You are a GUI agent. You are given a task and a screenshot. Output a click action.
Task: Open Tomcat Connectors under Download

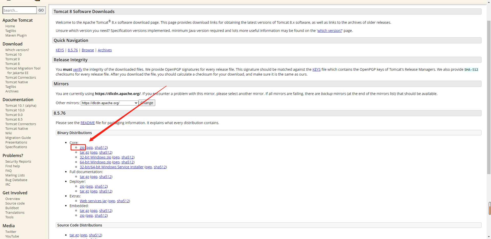pyautogui.click(x=20, y=78)
